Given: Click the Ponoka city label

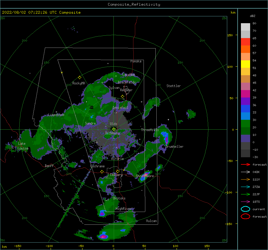Looking at the screenshot, I should click(x=136, y=61).
